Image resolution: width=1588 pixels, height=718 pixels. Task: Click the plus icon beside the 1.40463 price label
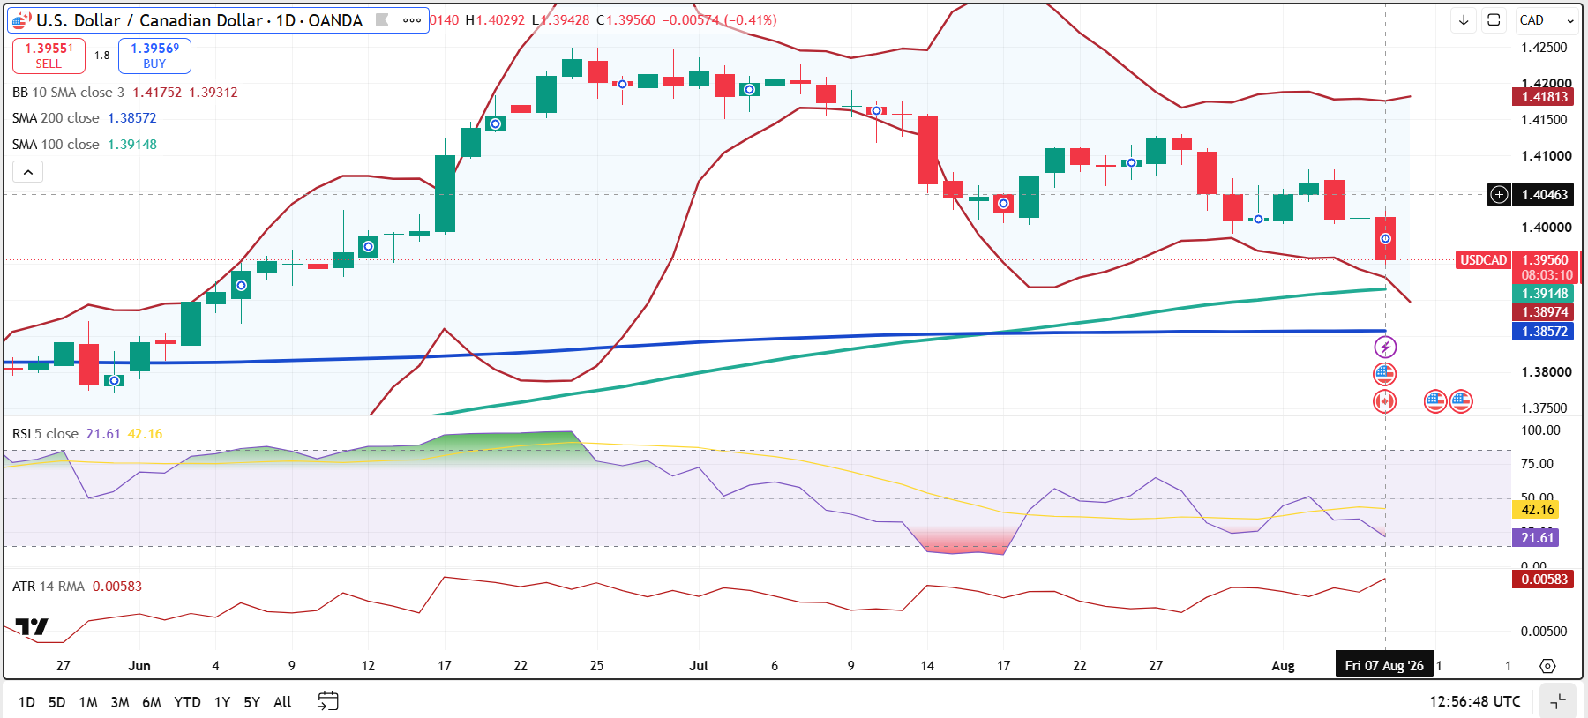pyautogui.click(x=1499, y=195)
